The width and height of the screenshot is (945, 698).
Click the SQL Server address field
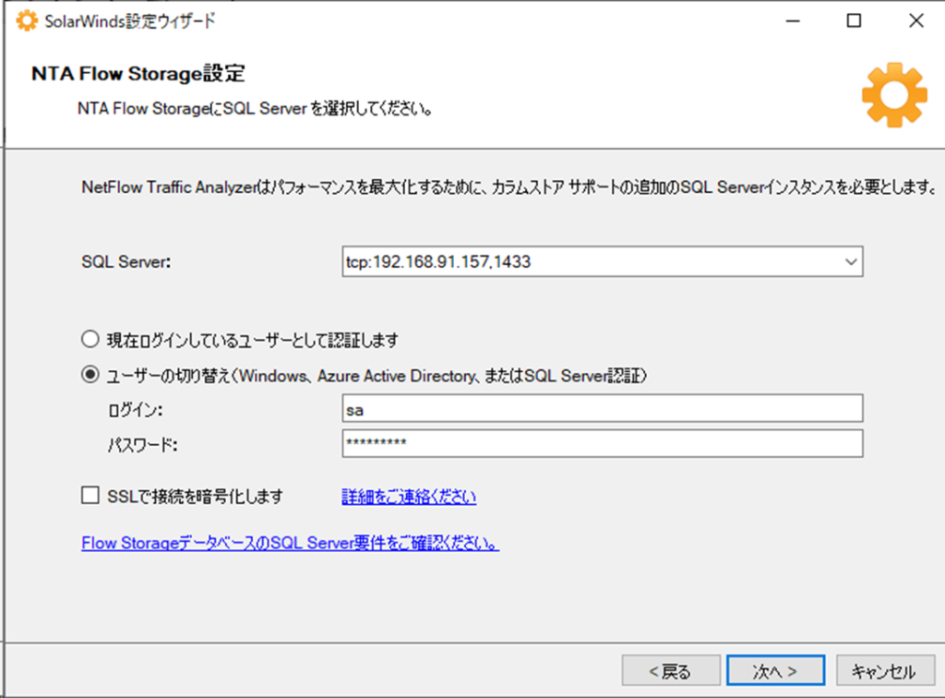tap(603, 261)
